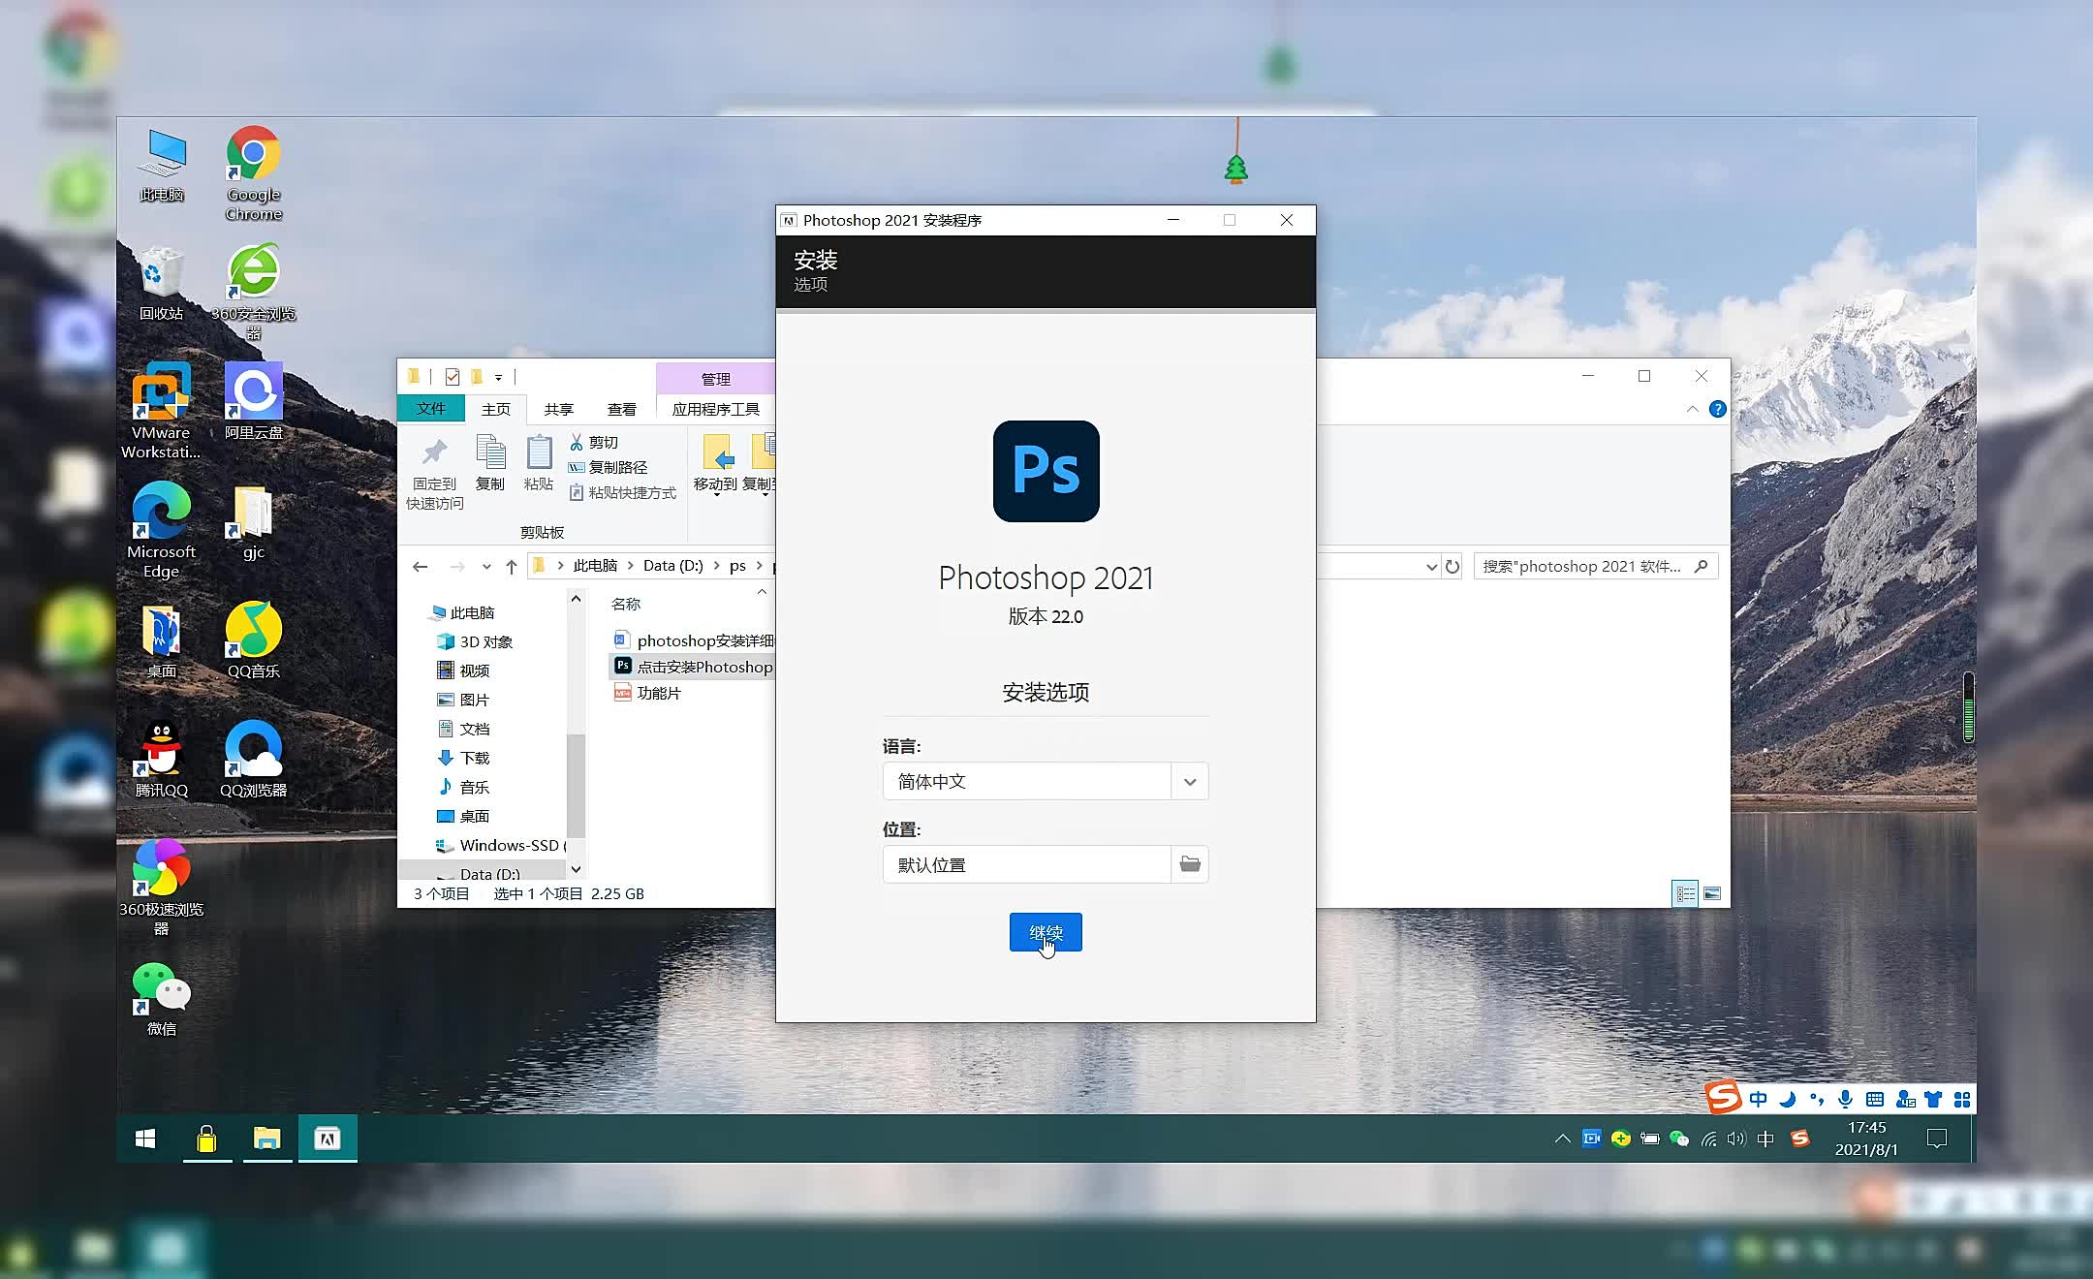Open 腾讯QQ desktop shortcut
The height and width of the screenshot is (1279, 2093).
(x=161, y=759)
